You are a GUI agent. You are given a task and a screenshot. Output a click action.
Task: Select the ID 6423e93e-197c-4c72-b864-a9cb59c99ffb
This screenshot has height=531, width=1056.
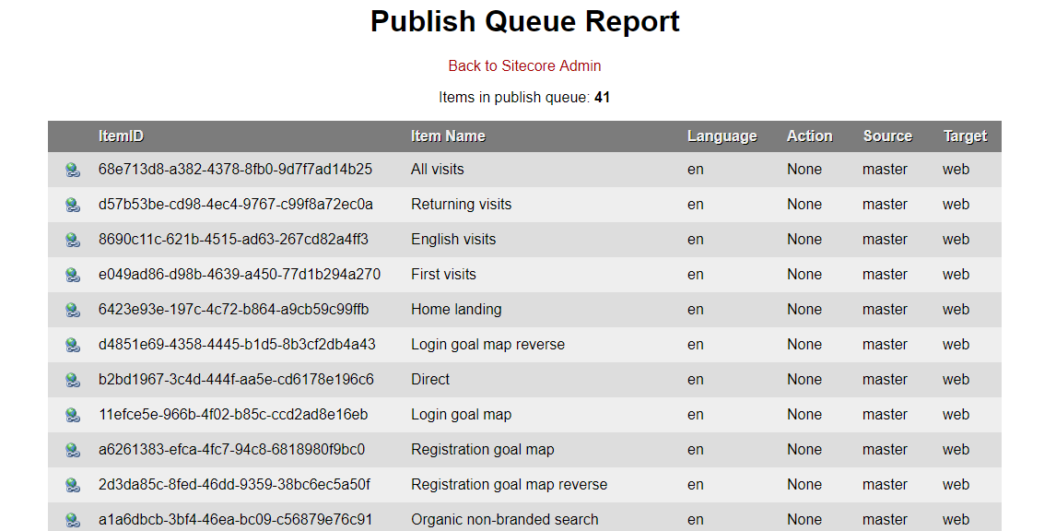tap(234, 310)
